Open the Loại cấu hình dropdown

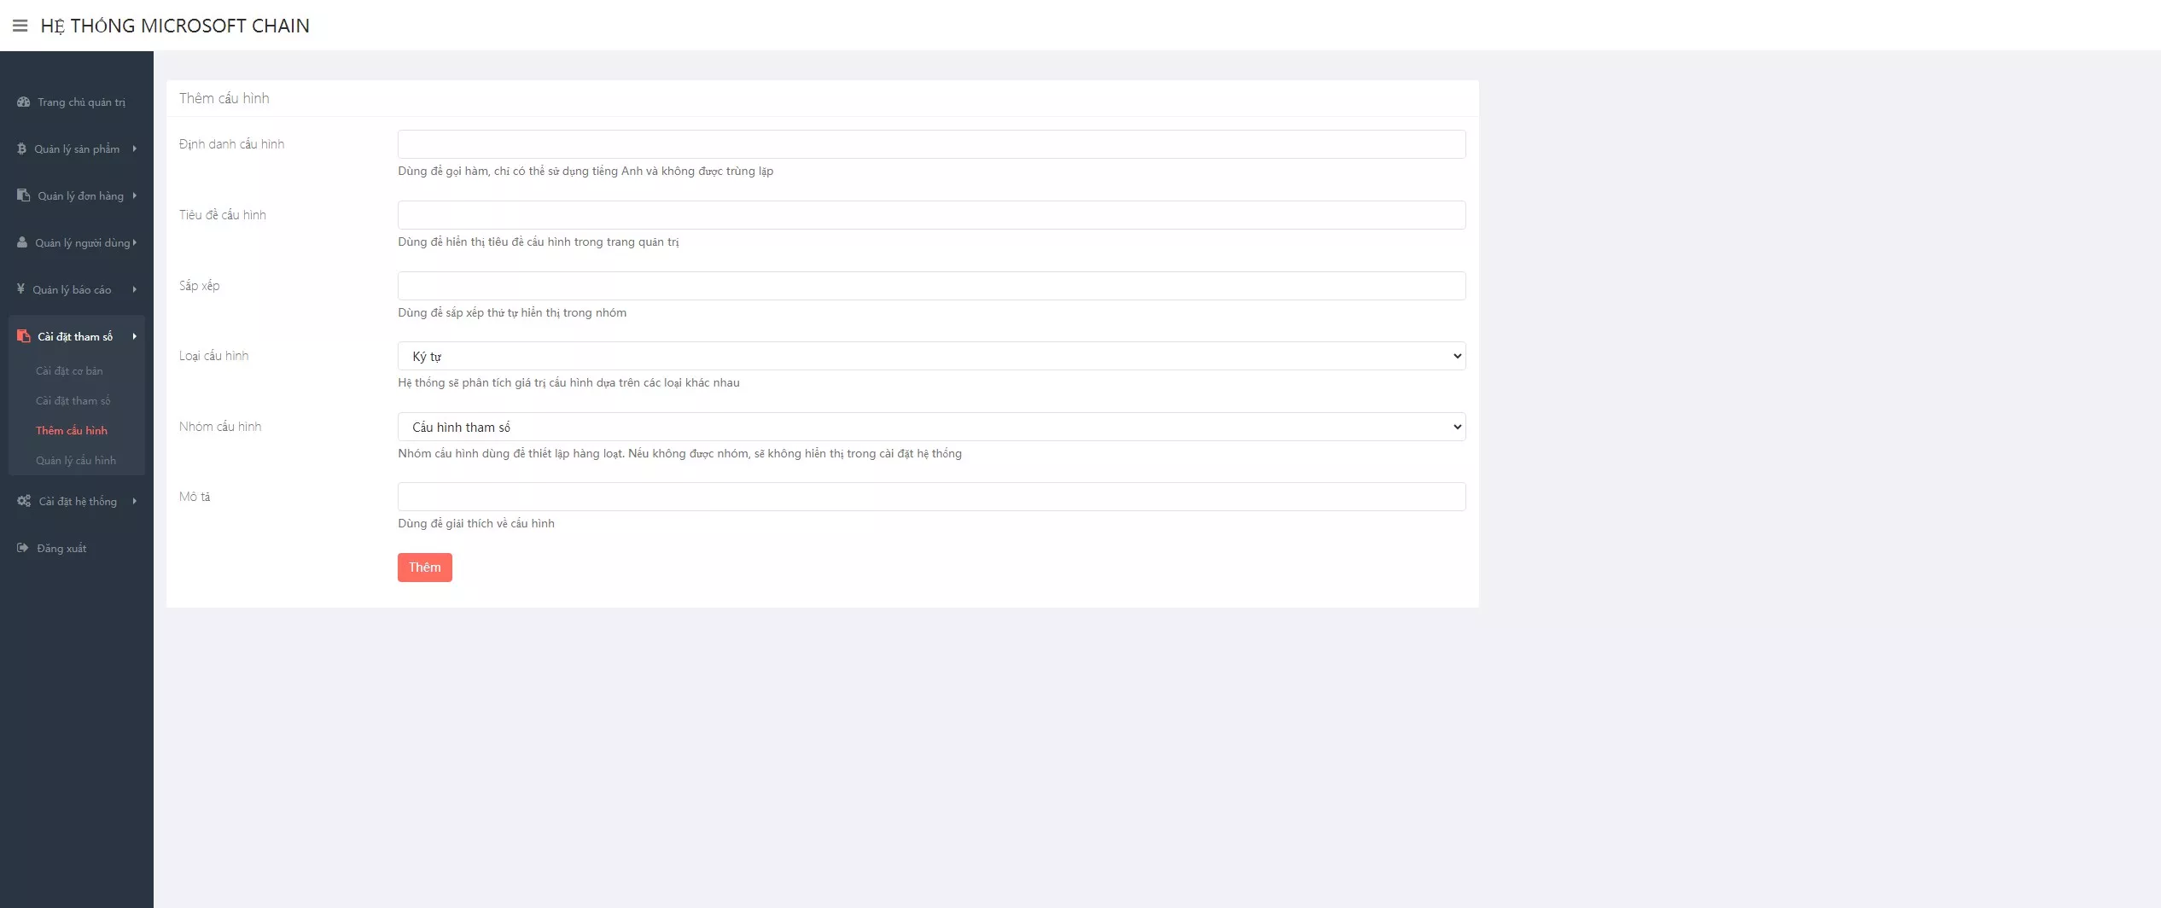point(930,356)
